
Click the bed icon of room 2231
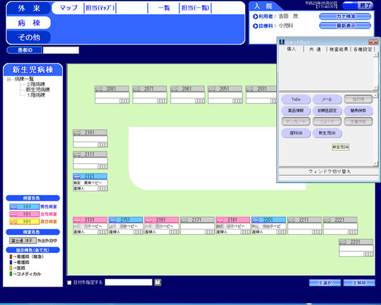[343, 242]
